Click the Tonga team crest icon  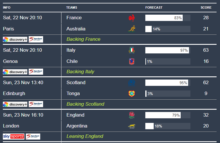[132, 94]
